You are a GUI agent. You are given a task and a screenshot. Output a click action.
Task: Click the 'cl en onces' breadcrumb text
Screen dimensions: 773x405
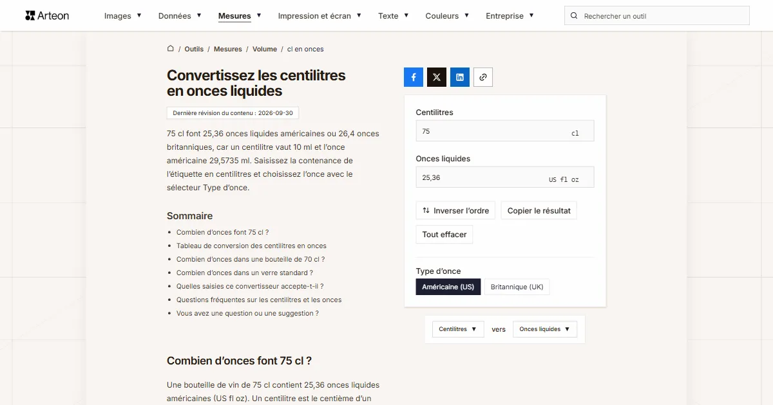tap(305, 49)
